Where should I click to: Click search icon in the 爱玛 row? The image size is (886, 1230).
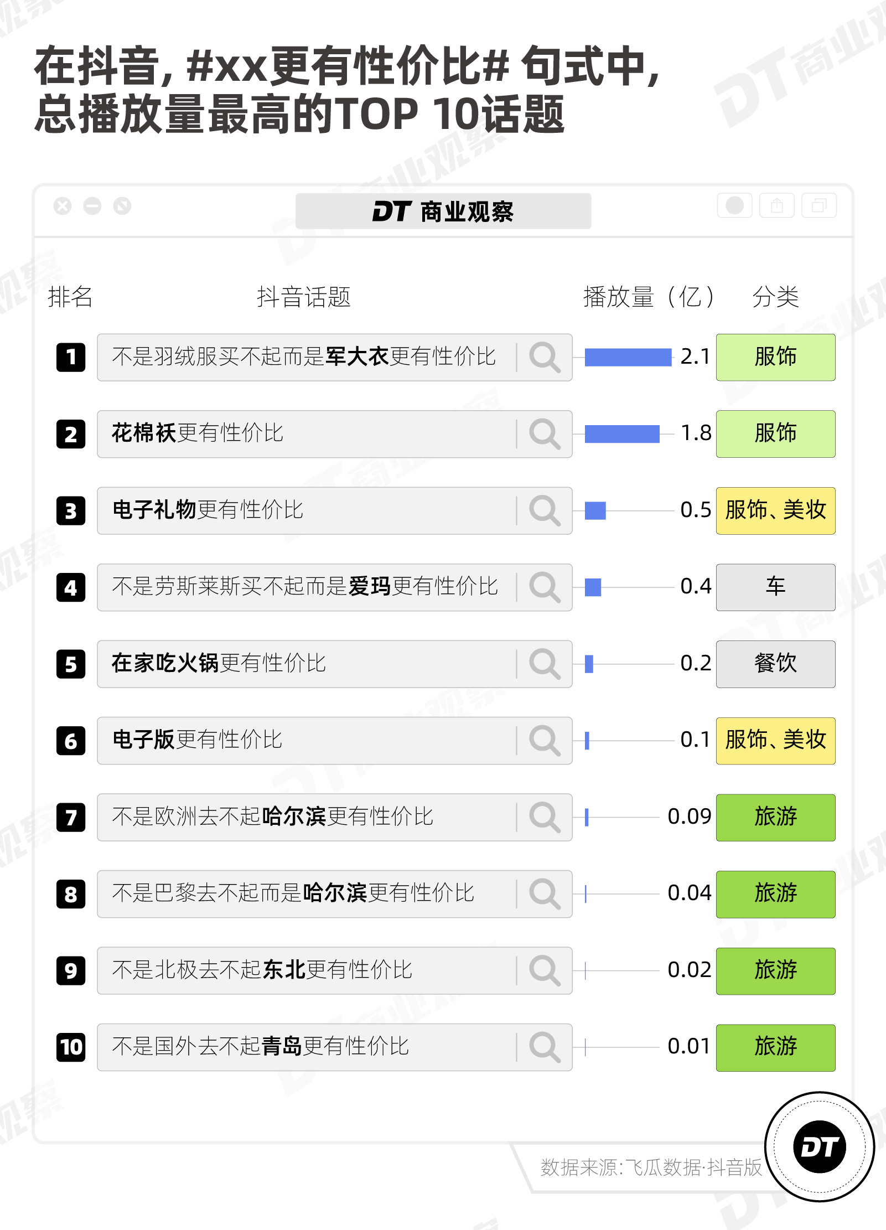(x=545, y=587)
